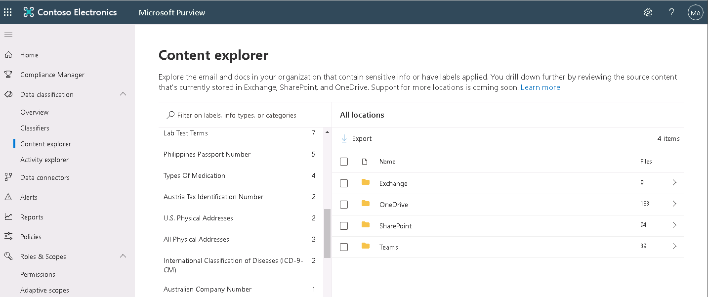
Task: Select the Reports chart icon
Action: (8, 216)
